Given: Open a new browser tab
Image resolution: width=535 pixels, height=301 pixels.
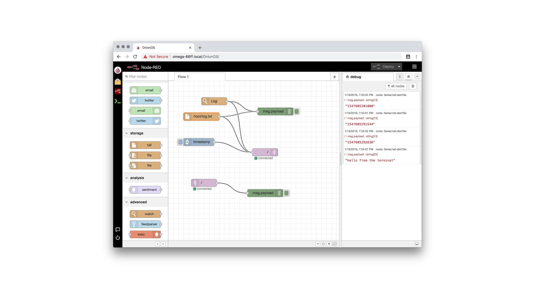Looking at the screenshot, I should tap(200, 47).
